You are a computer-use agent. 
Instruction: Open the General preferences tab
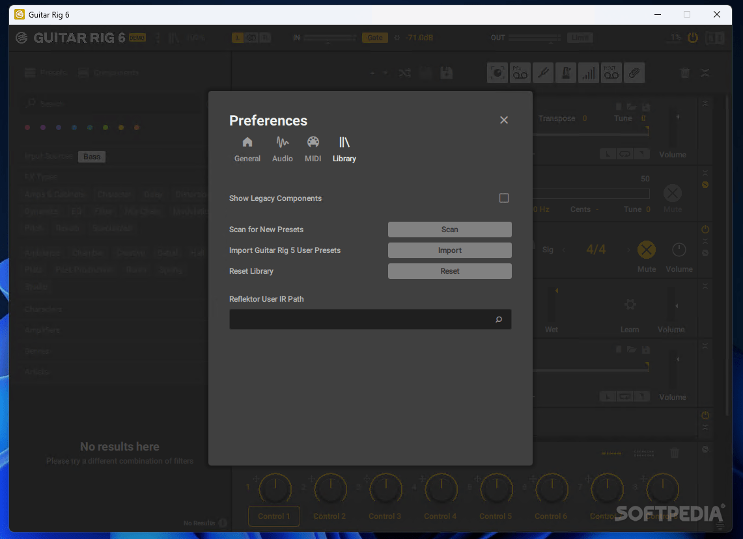point(247,150)
